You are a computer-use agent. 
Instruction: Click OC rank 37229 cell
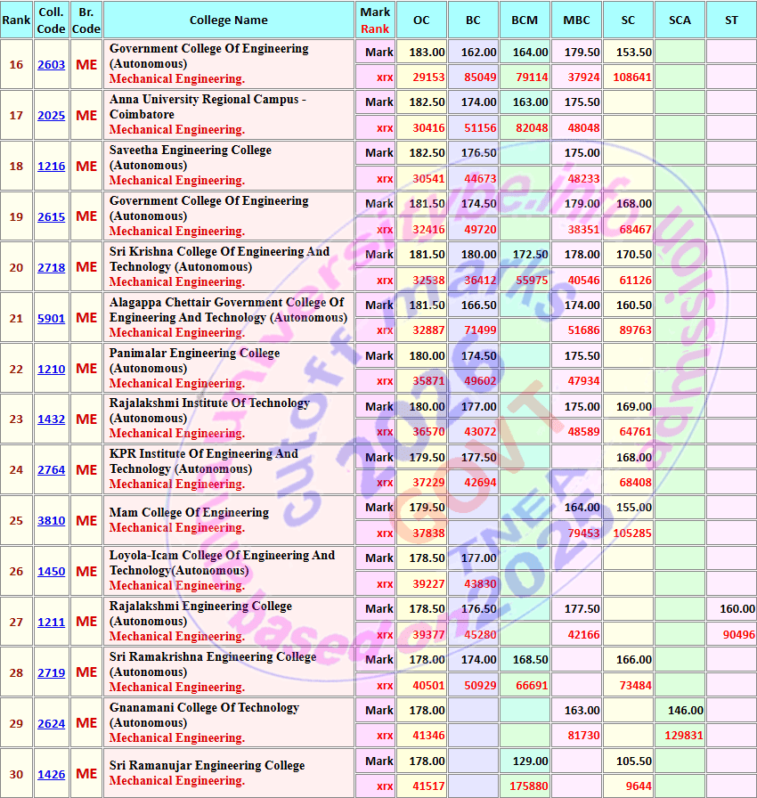(422, 483)
